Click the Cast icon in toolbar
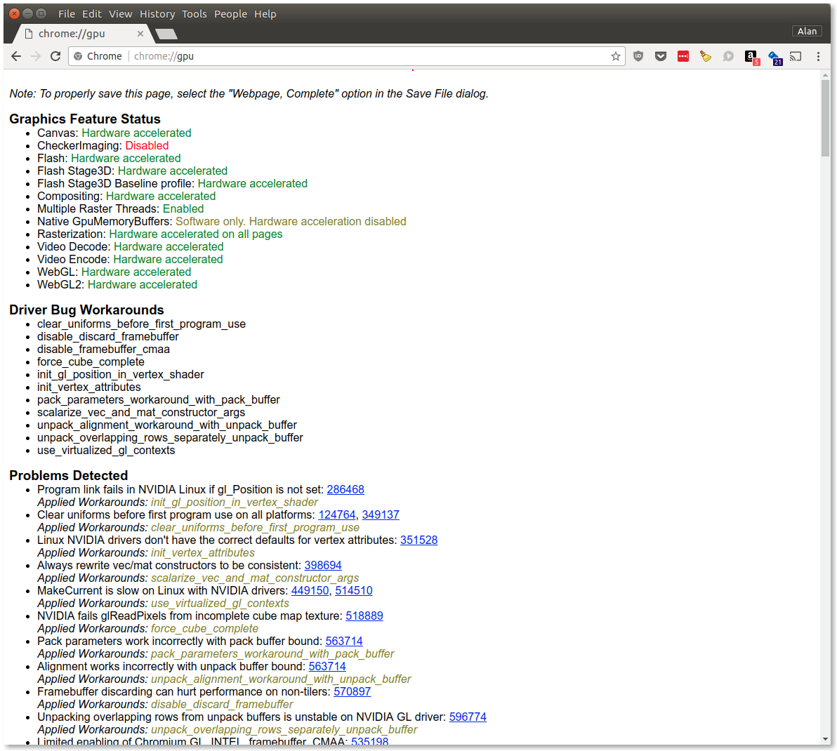 [796, 56]
